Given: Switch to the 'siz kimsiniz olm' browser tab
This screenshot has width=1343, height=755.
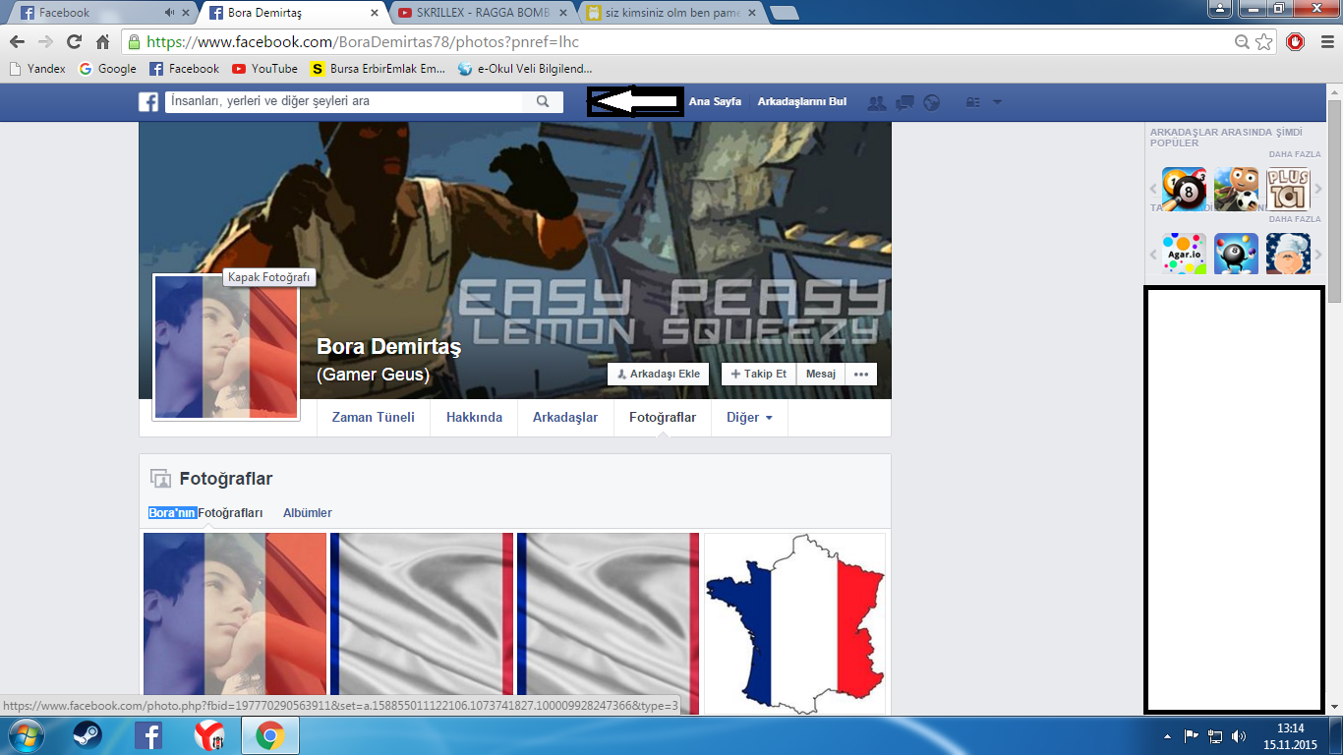Looking at the screenshot, I should coord(671,13).
